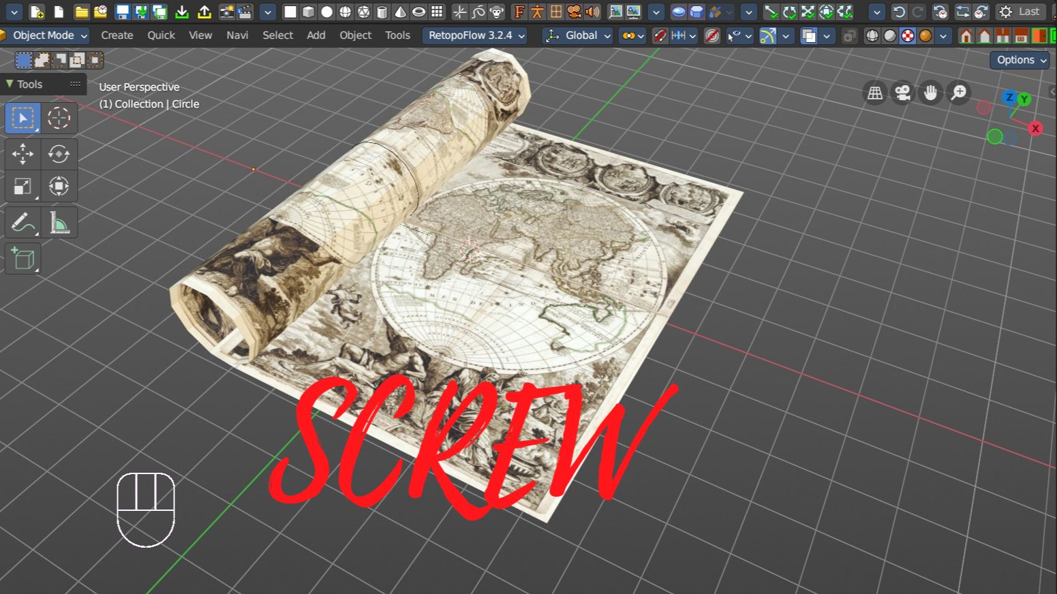This screenshot has width=1057, height=594.
Task: Click the render animation clapperboard icon
Action: click(245, 12)
